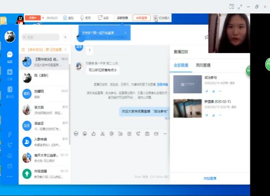Screen dimensions: 270x196
Task: Click the plus button beside the search box
Action: pos(65,37)
